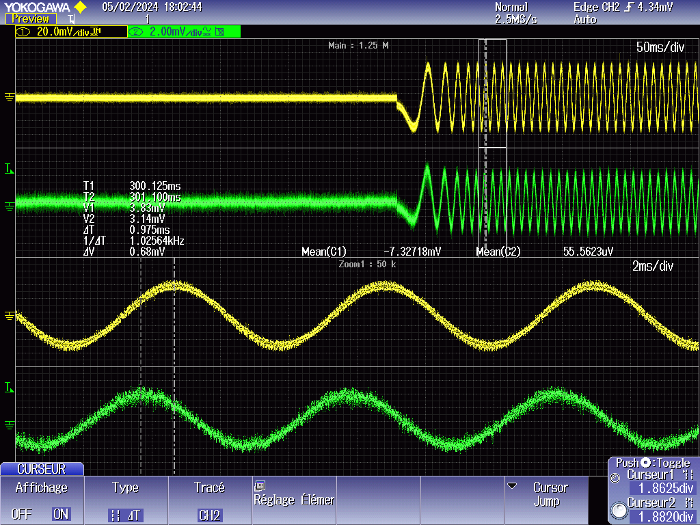This screenshot has width=700, height=525.
Task: Click the rising edge trigger slope icon
Action: click(630, 7)
